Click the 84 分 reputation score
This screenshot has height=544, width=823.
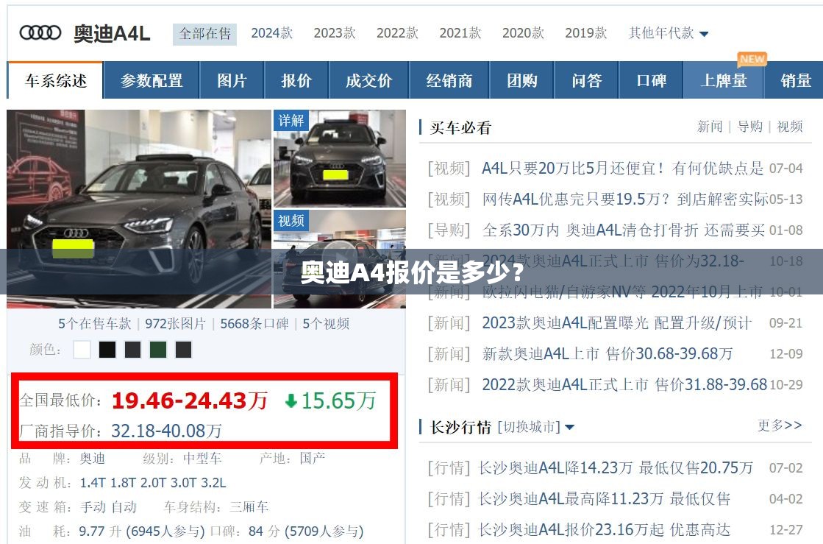264,531
